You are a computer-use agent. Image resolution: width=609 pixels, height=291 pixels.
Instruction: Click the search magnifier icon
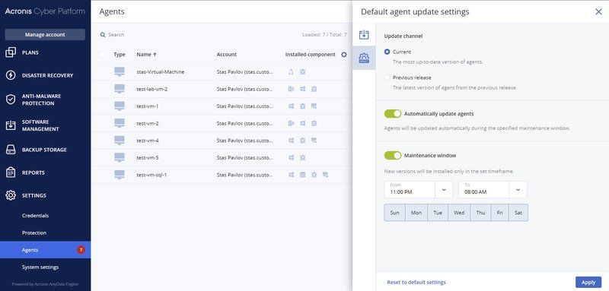tap(103, 34)
